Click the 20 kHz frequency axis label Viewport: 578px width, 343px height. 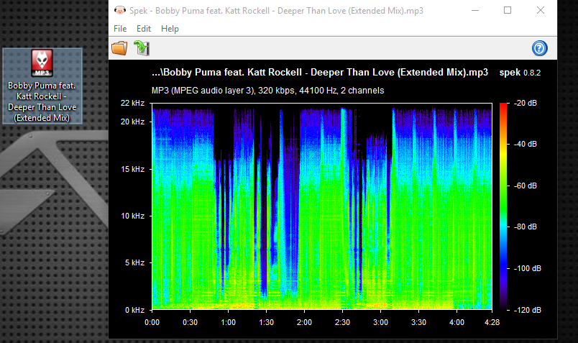coord(133,122)
